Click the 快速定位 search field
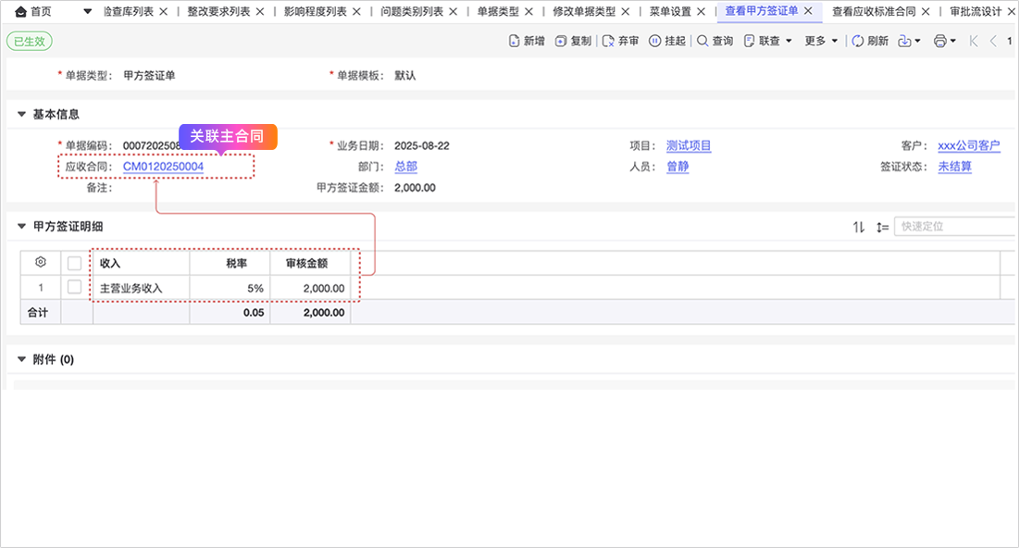The height and width of the screenshot is (548, 1020). [x=953, y=227]
